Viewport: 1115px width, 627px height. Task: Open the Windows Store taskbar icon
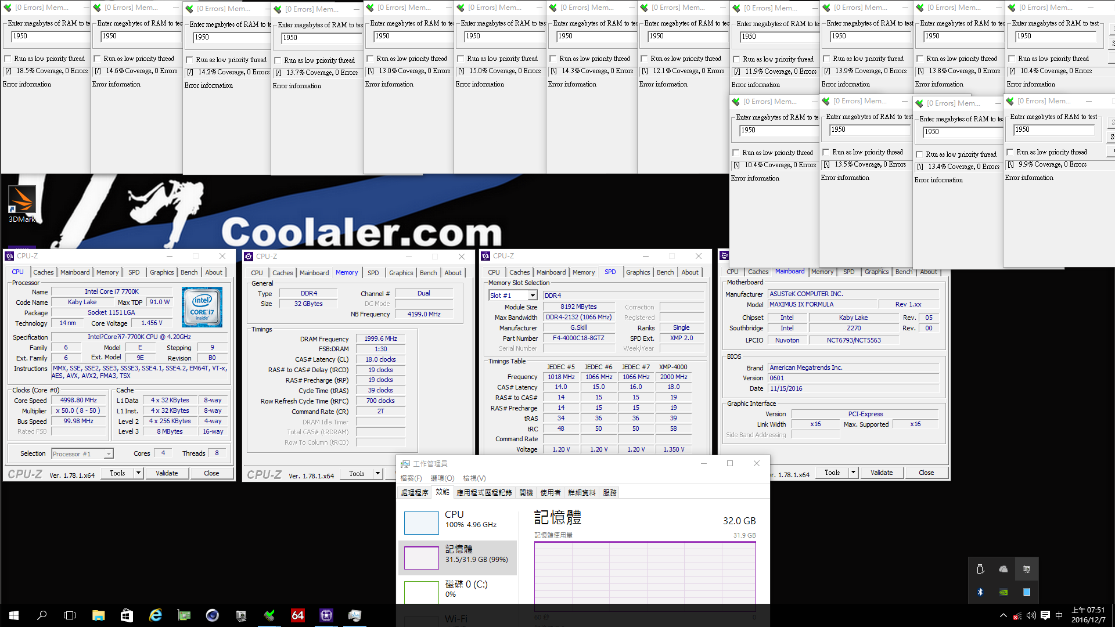[127, 615]
